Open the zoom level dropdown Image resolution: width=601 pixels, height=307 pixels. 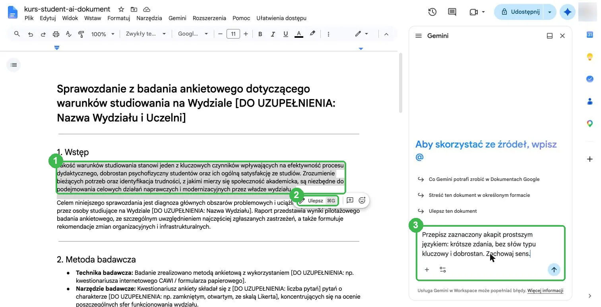point(103,34)
